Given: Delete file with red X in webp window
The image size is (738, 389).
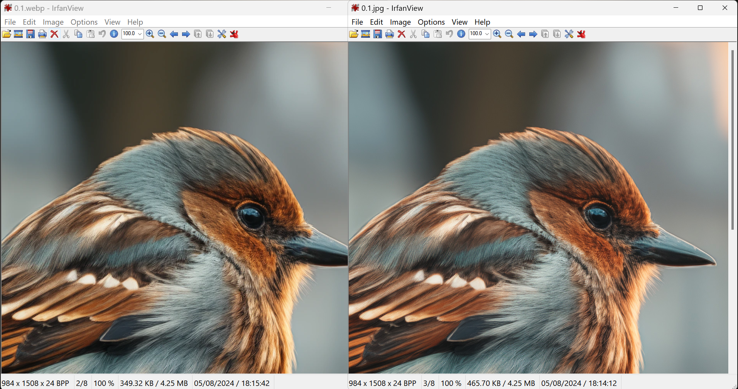Looking at the screenshot, I should point(54,34).
